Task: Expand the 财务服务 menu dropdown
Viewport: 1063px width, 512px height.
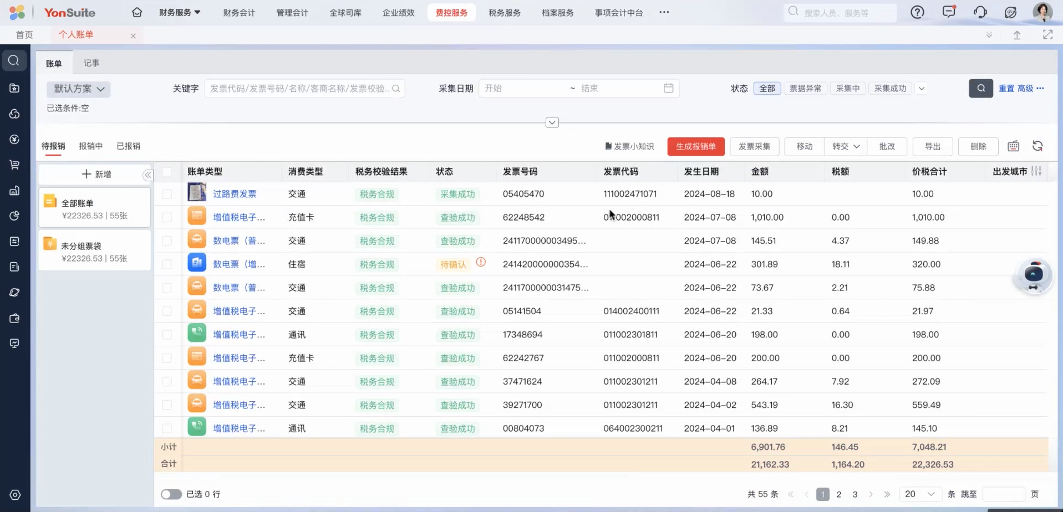Action: (180, 12)
